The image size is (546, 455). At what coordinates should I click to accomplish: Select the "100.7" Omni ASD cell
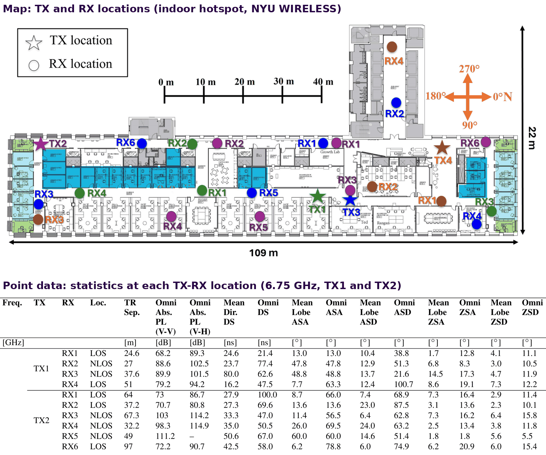coord(404,384)
